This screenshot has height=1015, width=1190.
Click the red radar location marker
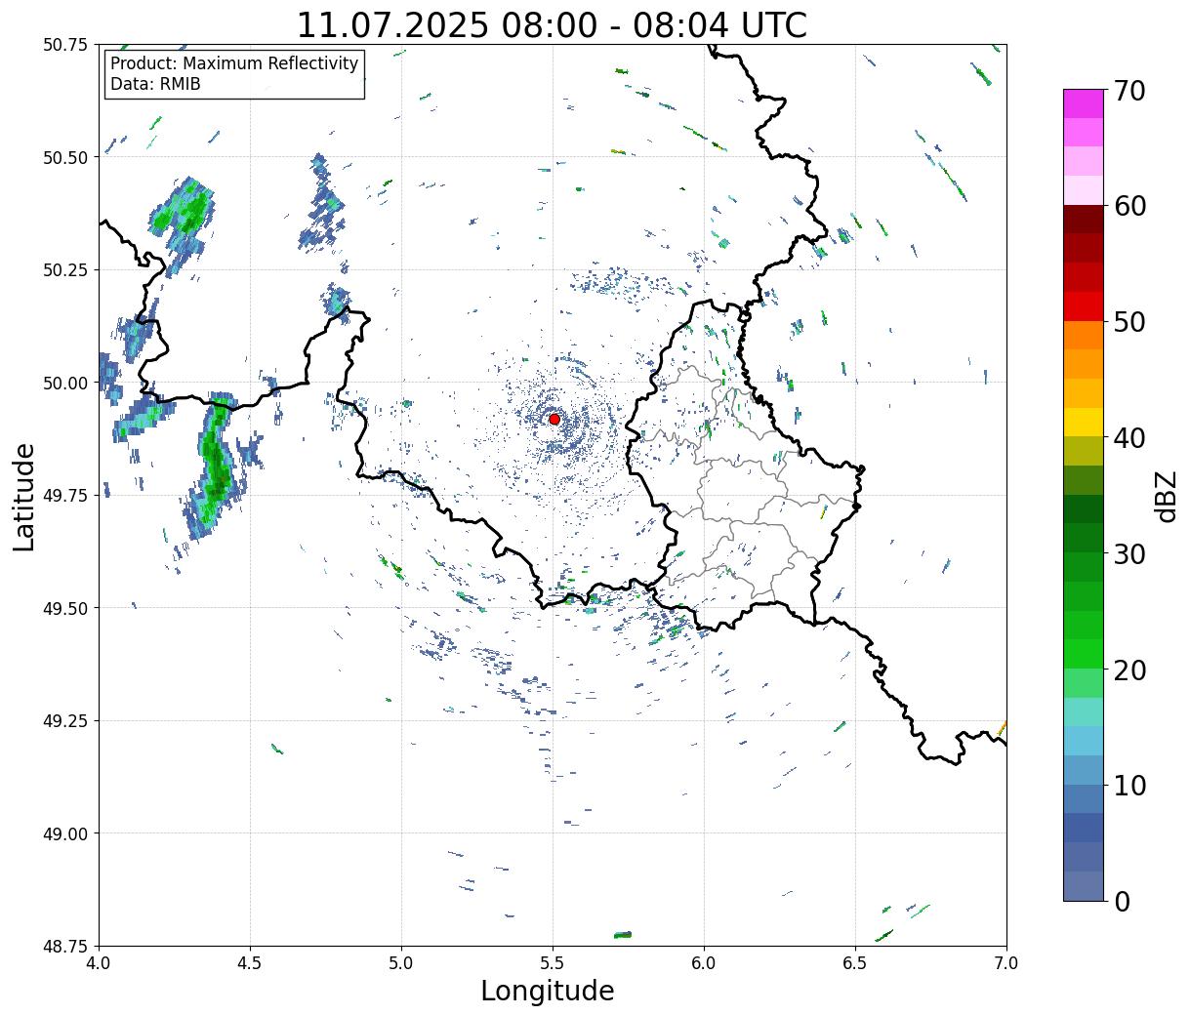554,419
